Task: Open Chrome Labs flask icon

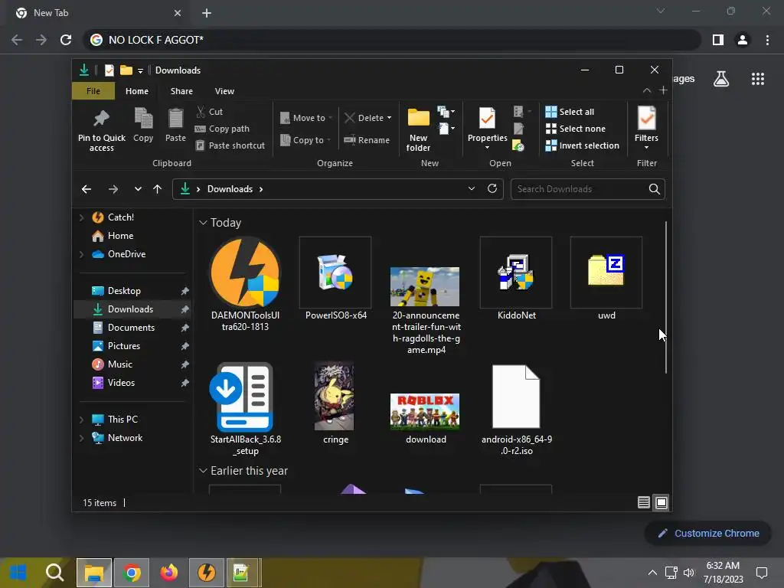Action: coord(721,79)
